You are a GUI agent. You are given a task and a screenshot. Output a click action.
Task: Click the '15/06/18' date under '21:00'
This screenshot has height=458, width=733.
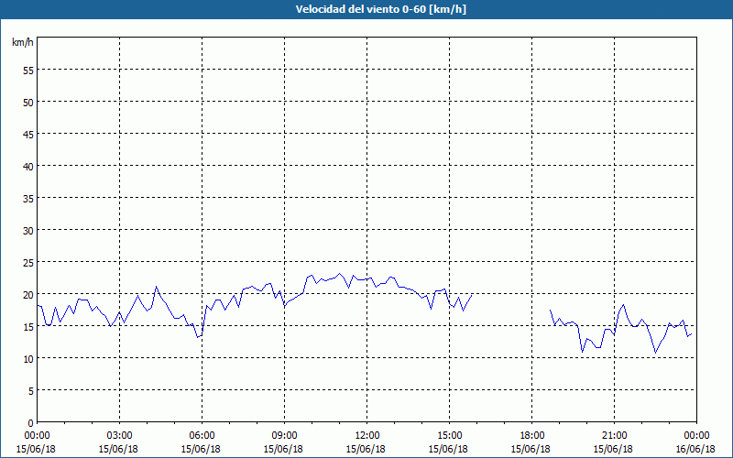pos(613,449)
